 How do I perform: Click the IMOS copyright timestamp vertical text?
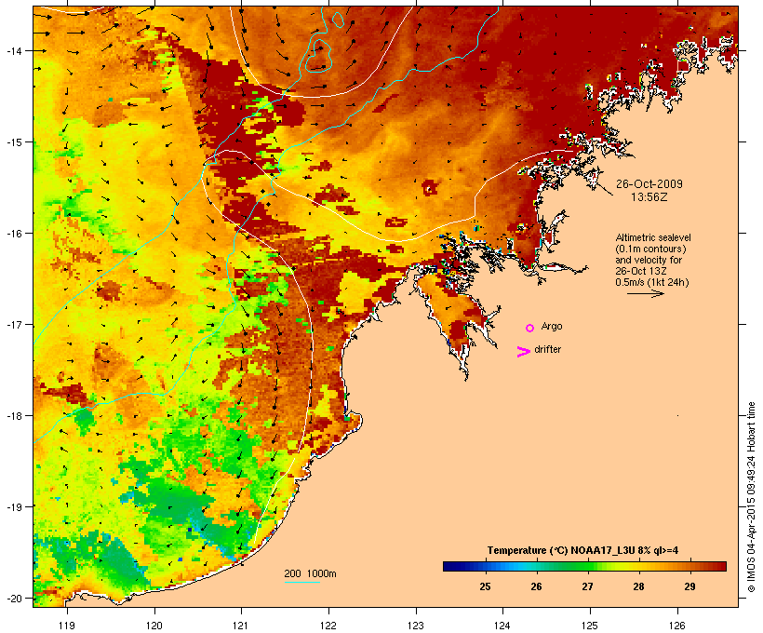coord(752,497)
